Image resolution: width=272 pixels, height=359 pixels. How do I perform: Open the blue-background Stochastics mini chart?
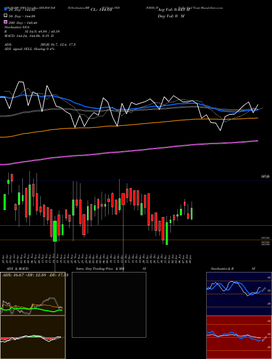click(x=239, y=294)
